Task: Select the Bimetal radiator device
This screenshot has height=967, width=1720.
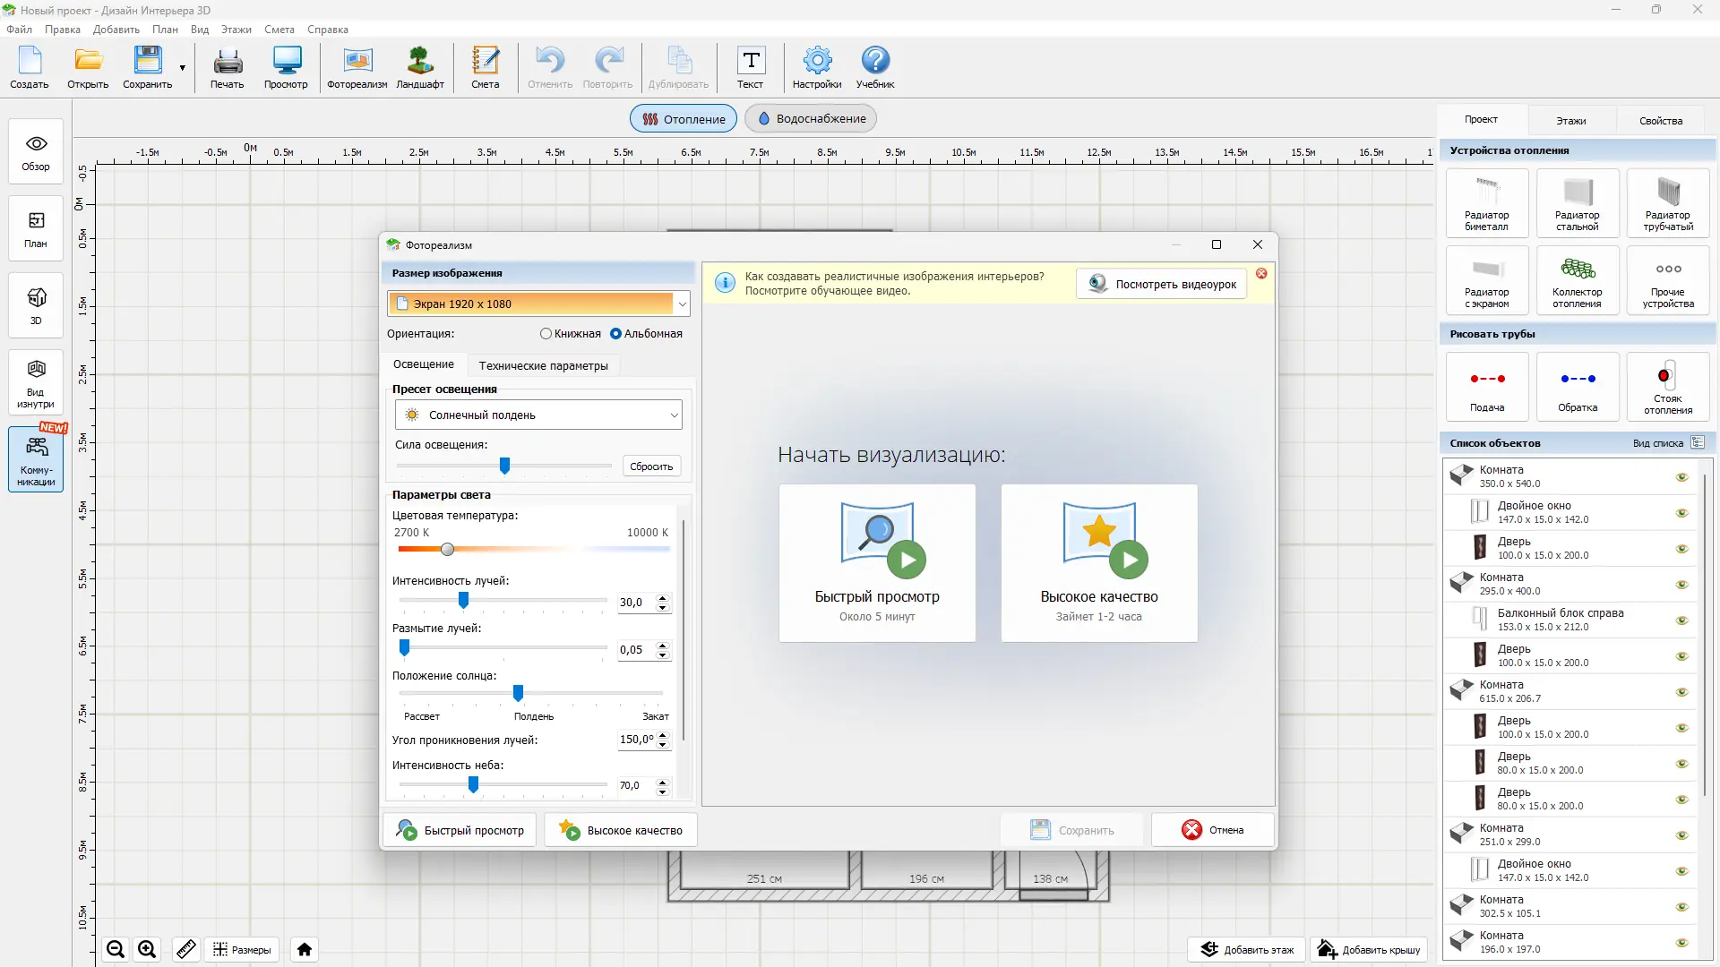Action: coord(1486,203)
